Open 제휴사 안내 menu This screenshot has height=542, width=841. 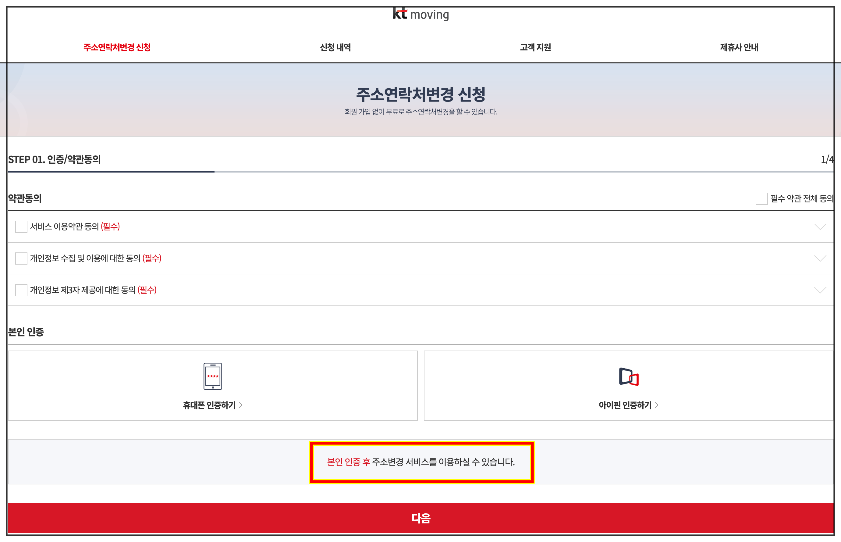pos(739,48)
